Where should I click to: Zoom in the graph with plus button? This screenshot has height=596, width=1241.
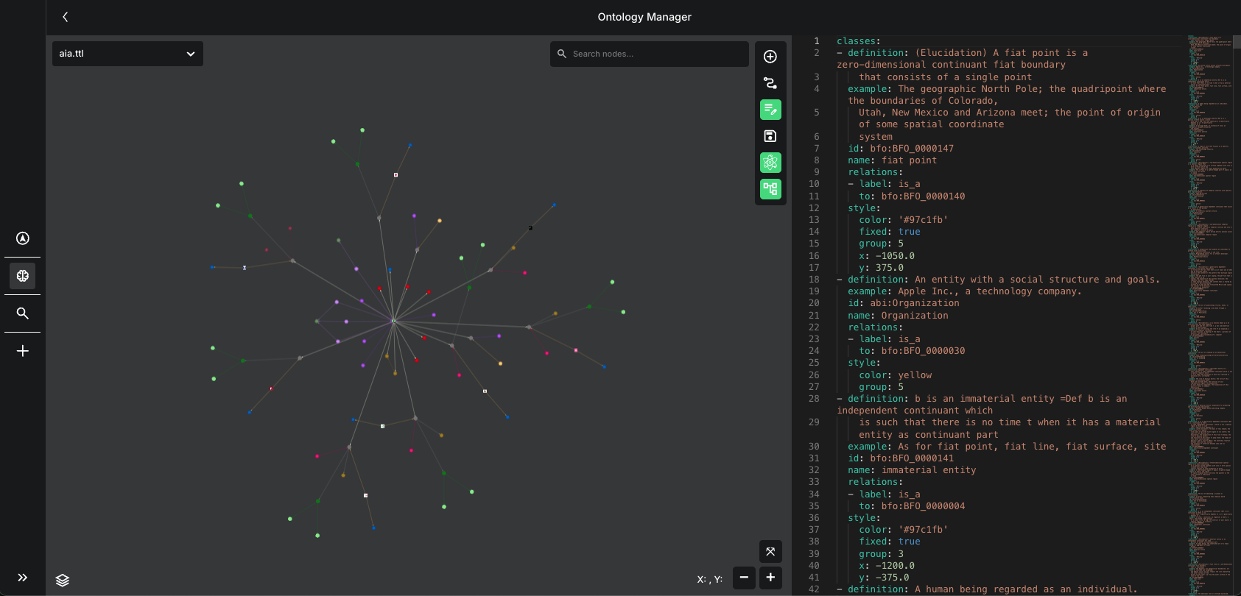click(770, 578)
